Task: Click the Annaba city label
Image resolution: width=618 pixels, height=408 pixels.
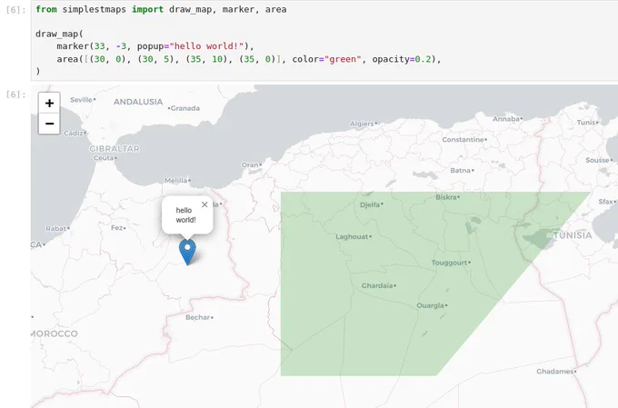Action: pyautogui.click(x=507, y=119)
